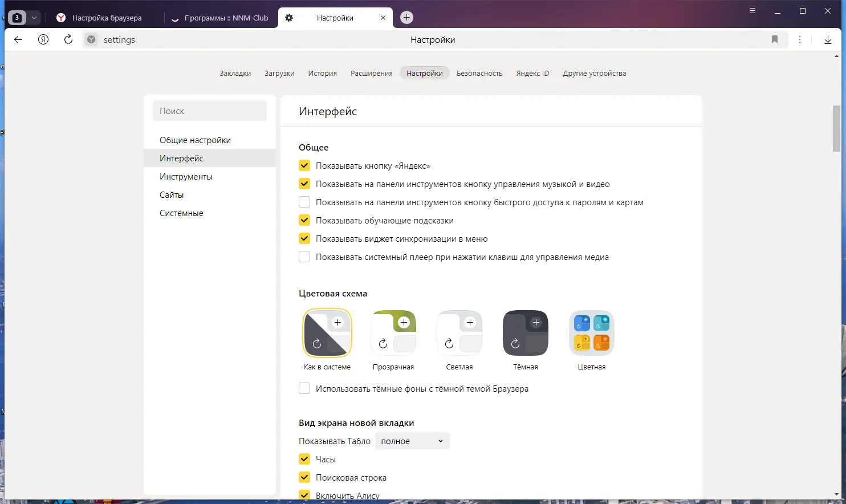Open the Безопасность section

(479, 74)
